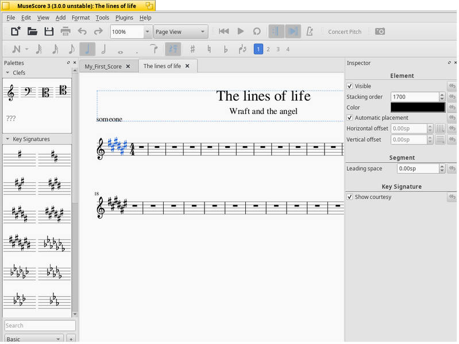459x344 pixels.
Task: Open the Plugins menu
Action: [x=124, y=18]
